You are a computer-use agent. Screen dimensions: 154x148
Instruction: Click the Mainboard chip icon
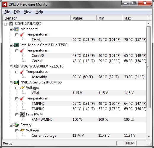tap(17, 29)
